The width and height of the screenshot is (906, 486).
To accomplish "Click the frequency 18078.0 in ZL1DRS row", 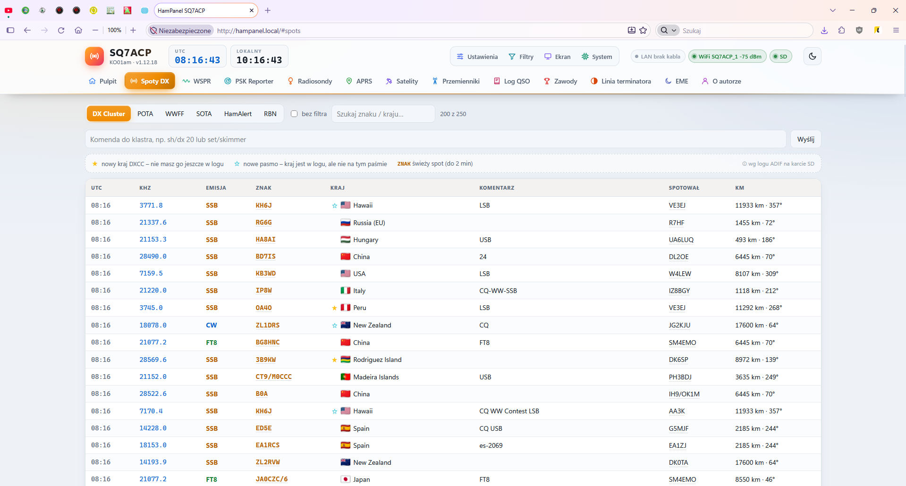I will [153, 325].
